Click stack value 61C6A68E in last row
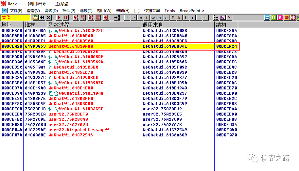299x171 pixels. pos(35,135)
